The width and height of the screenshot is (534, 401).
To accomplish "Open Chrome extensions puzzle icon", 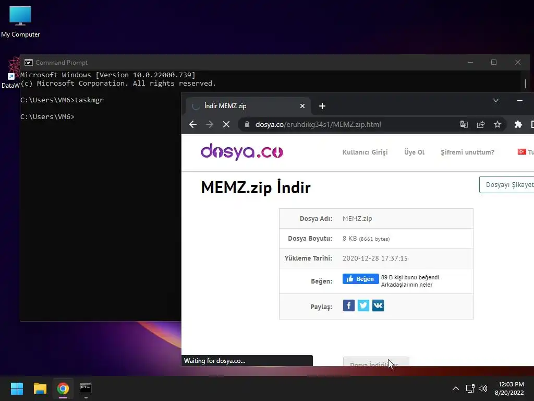I will (x=518, y=124).
